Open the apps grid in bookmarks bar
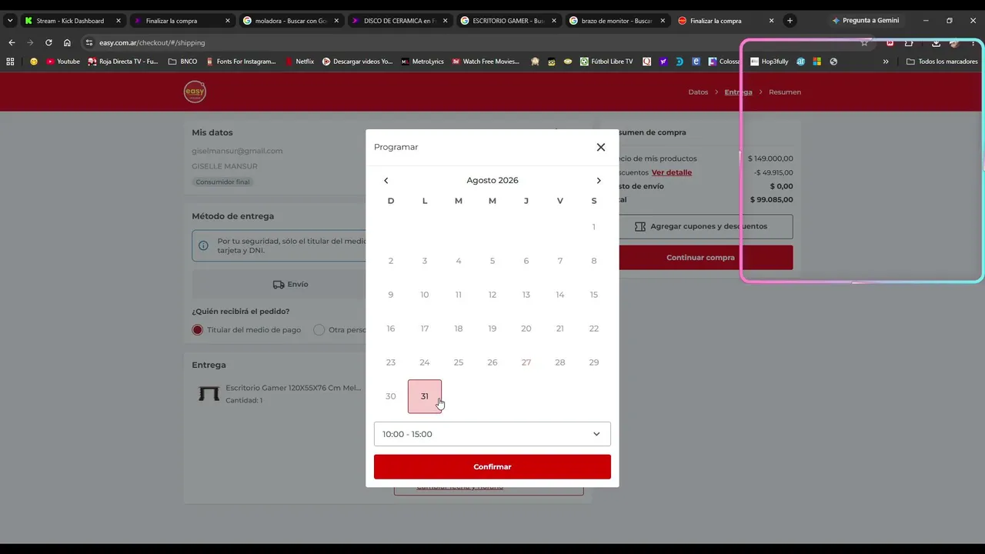Screen dimensions: 985x554 pos(10,62)
